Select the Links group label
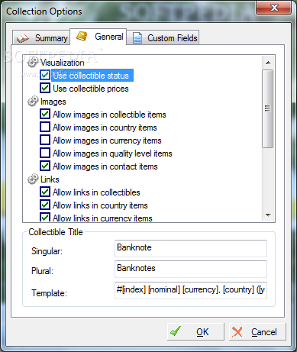This screenshot has height=352, width=297. click(x=50, y=179)
